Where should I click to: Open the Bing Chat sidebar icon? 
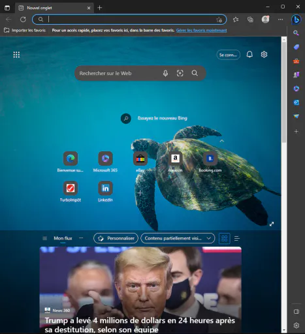pos(296,20)
